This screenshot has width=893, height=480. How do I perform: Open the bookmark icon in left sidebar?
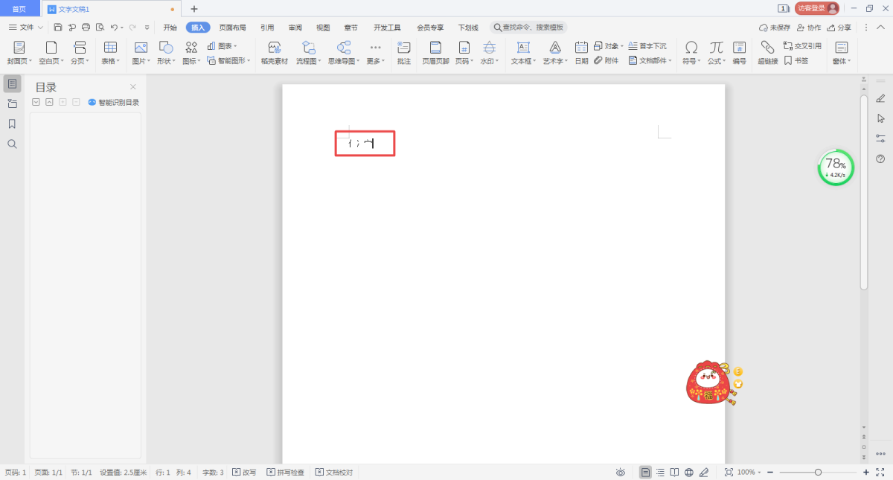point(12,124)
